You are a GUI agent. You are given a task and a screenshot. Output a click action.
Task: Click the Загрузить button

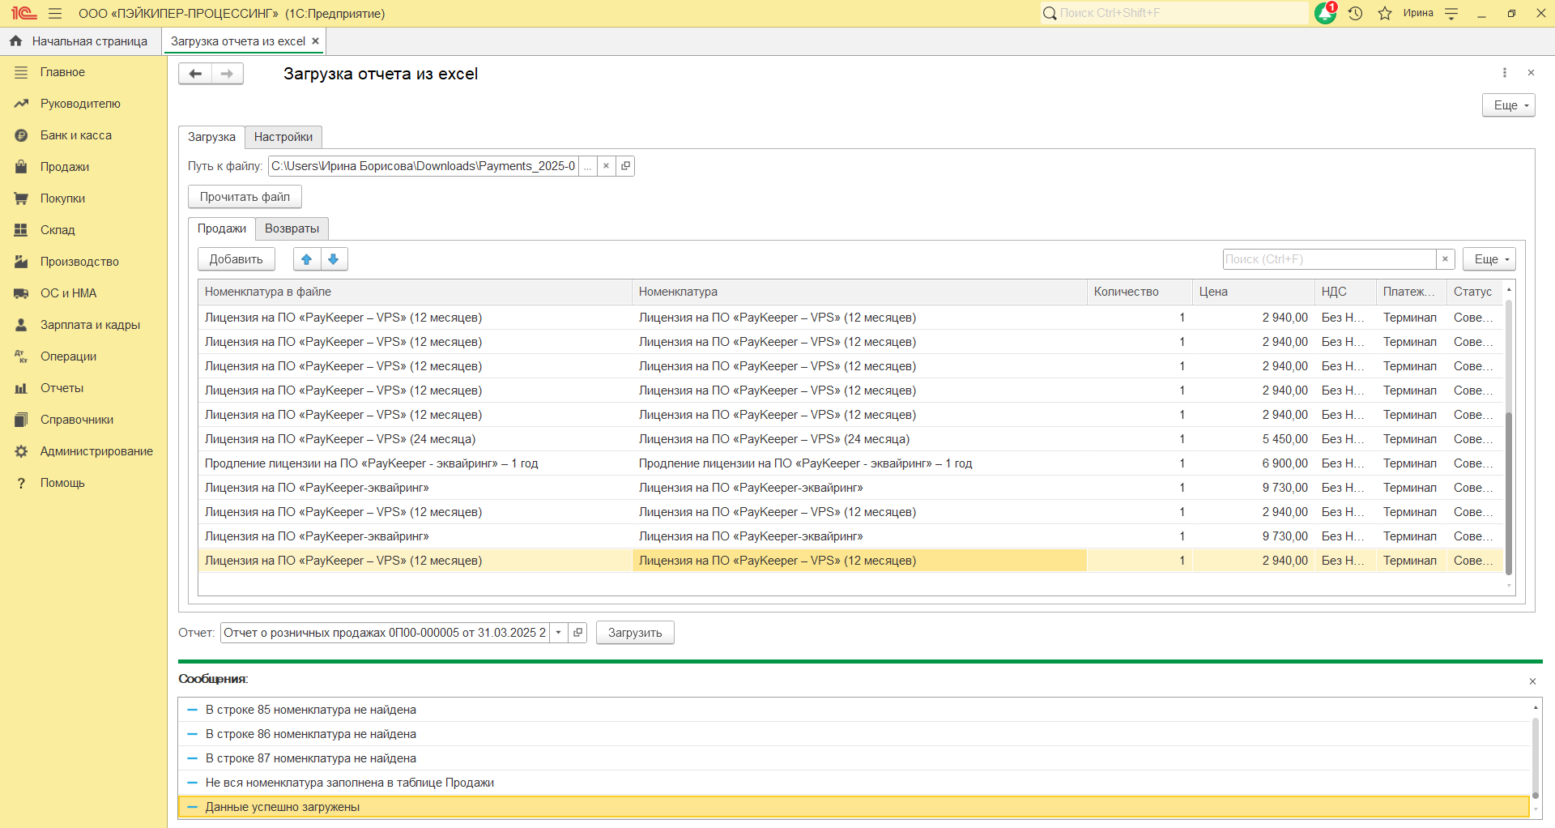(x=635, y=633)
